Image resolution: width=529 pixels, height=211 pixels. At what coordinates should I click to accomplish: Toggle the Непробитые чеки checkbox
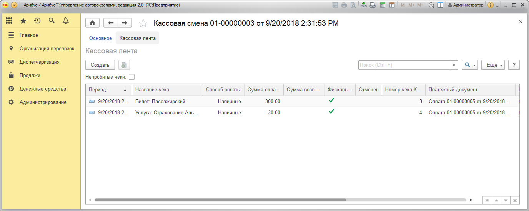(x=132, y=77)
